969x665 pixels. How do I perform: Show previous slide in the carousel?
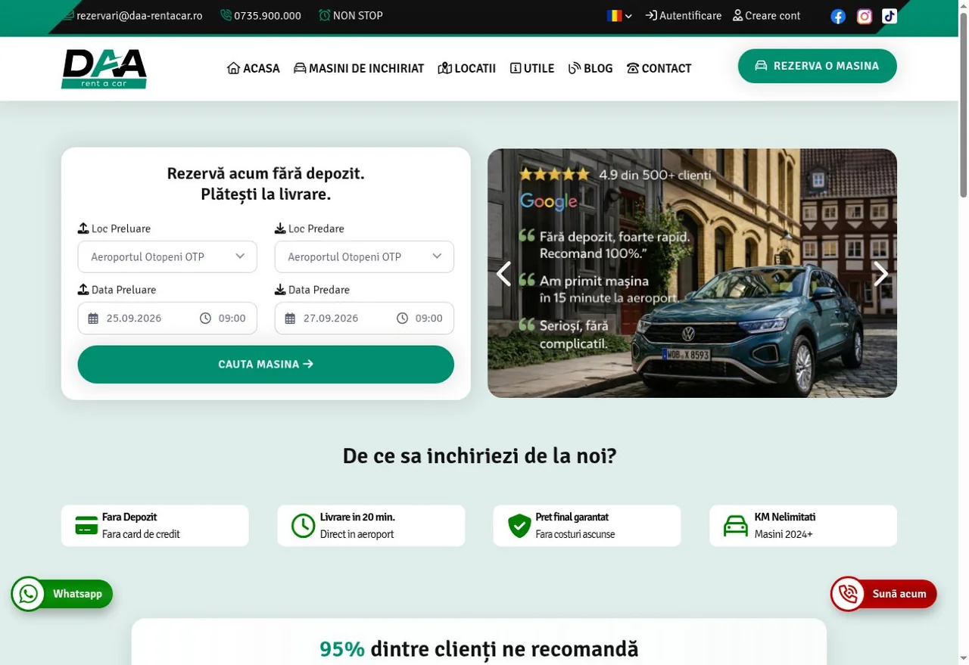504,273
